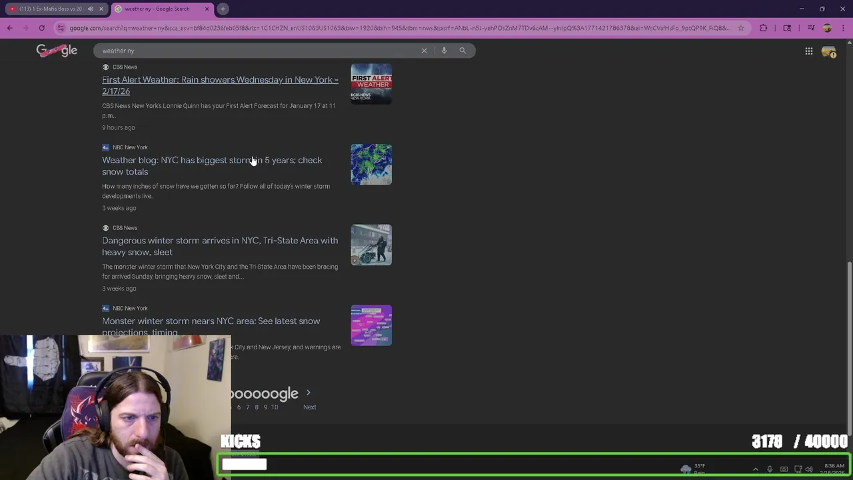Screen dimensions: 853x480
Task: Open a new browser tab
Action: (223, 9)
